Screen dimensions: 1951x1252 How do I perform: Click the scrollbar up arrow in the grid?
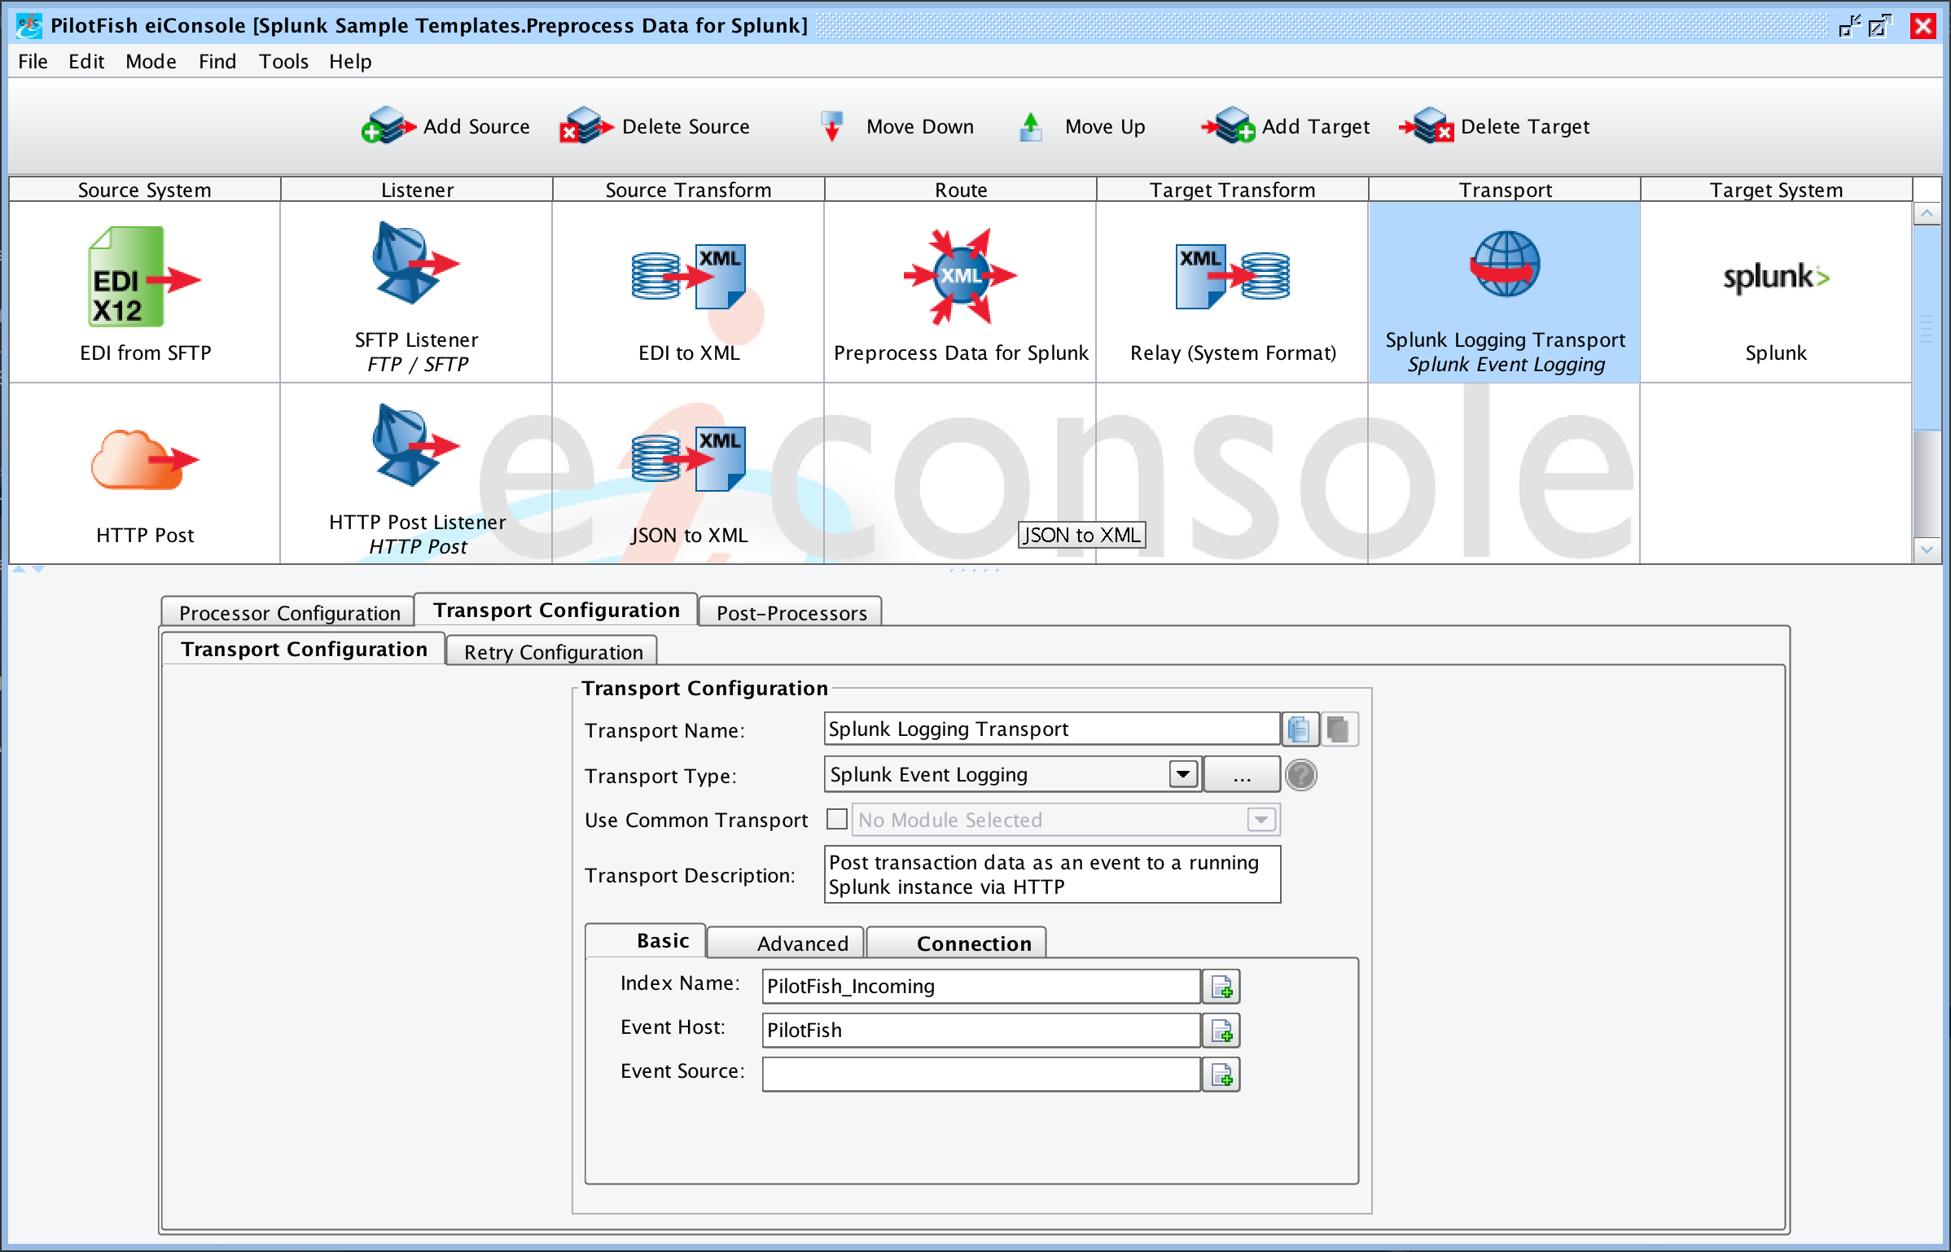[x=1927, y=214]
